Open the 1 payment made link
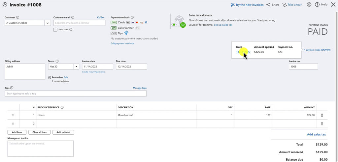The width and height of the screenshot is (338, 162). click(317, 50)
